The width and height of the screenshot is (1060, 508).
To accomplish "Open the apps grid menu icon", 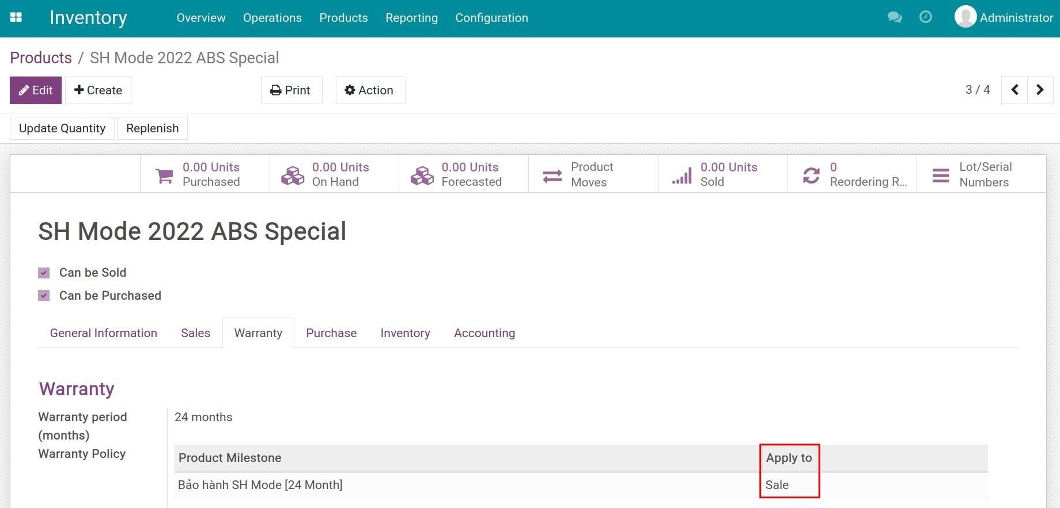I will coord(16,17).
